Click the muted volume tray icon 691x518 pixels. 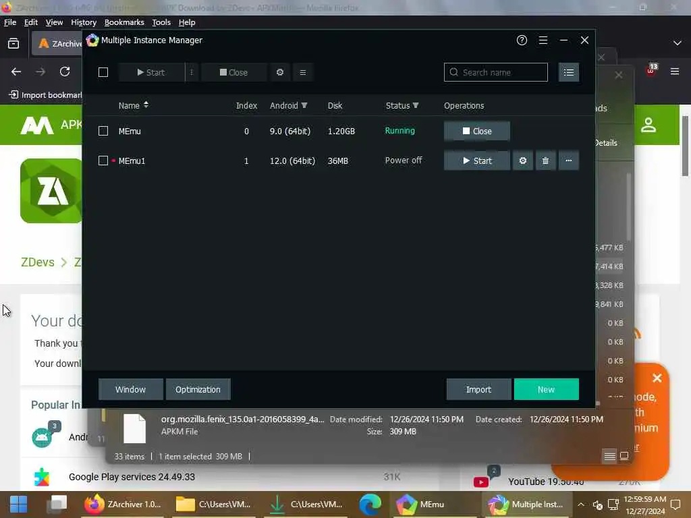point(598,505)
